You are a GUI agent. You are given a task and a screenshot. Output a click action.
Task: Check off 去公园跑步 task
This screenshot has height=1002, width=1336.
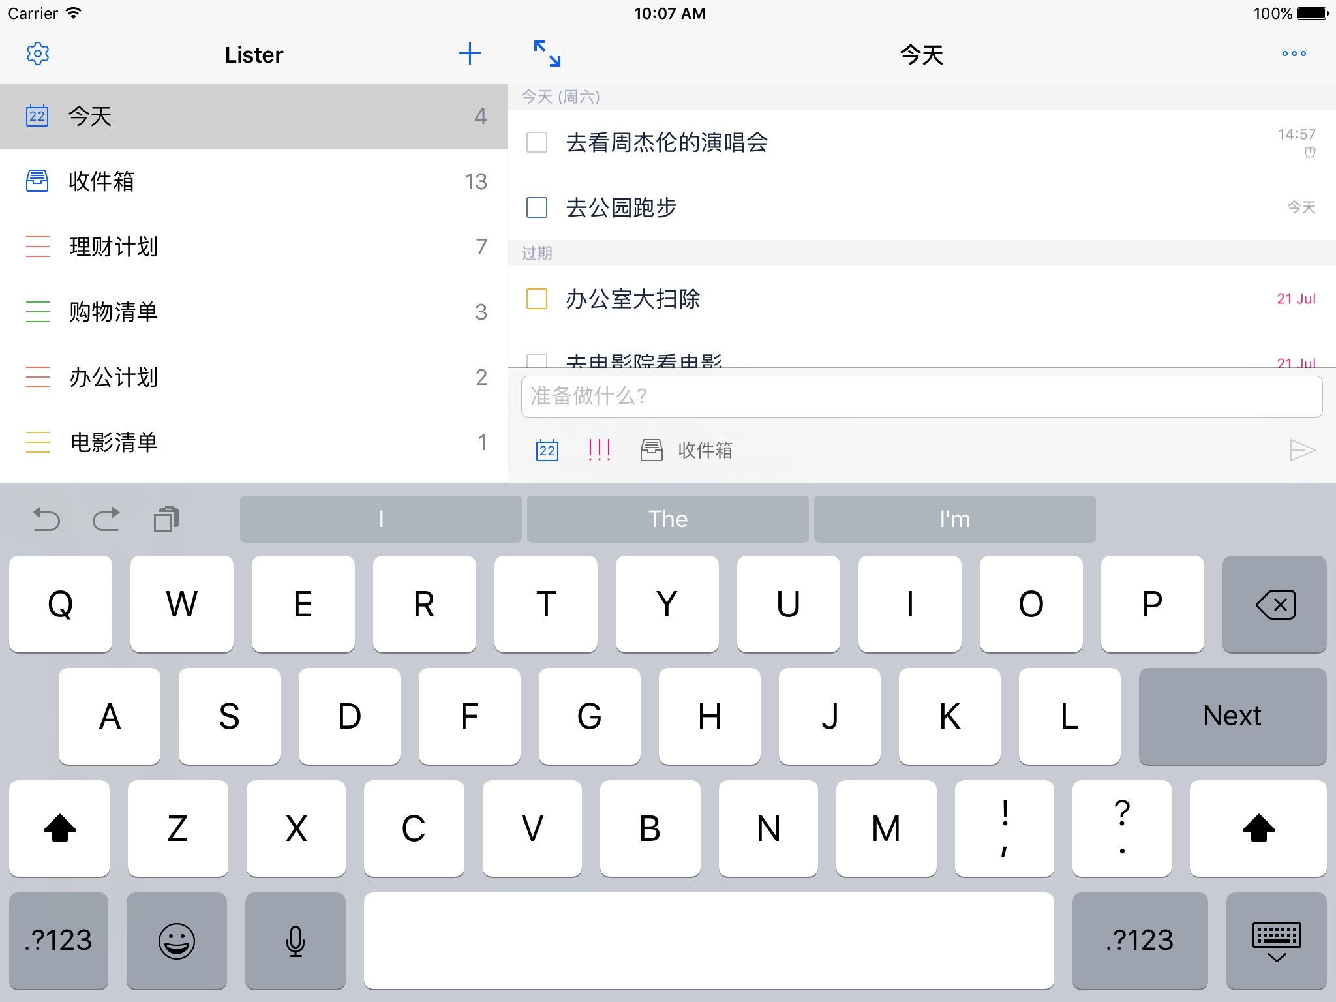(537, 207)
